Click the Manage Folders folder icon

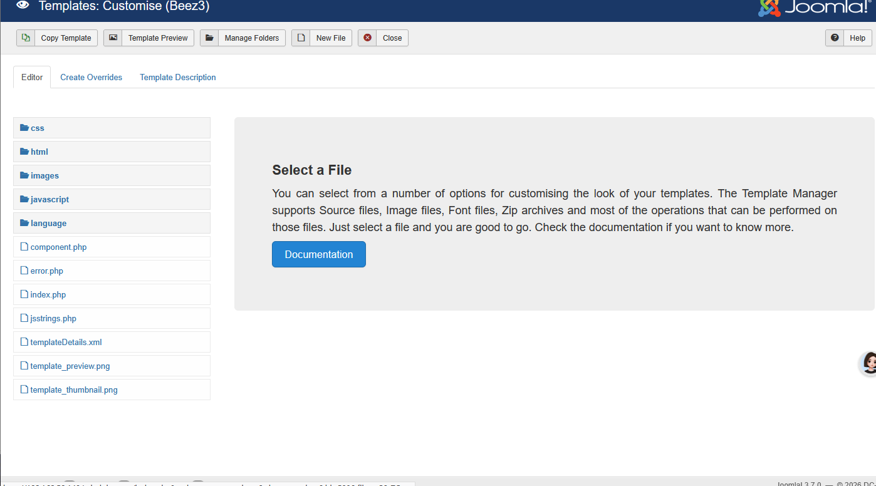tap(209, 38)
